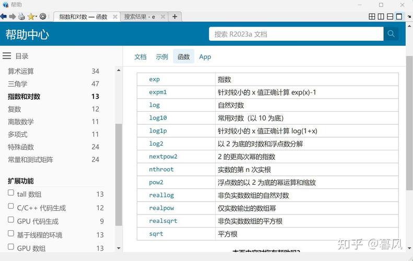Open the App tab
413x261 pixels.
click(x=205, y=56)
